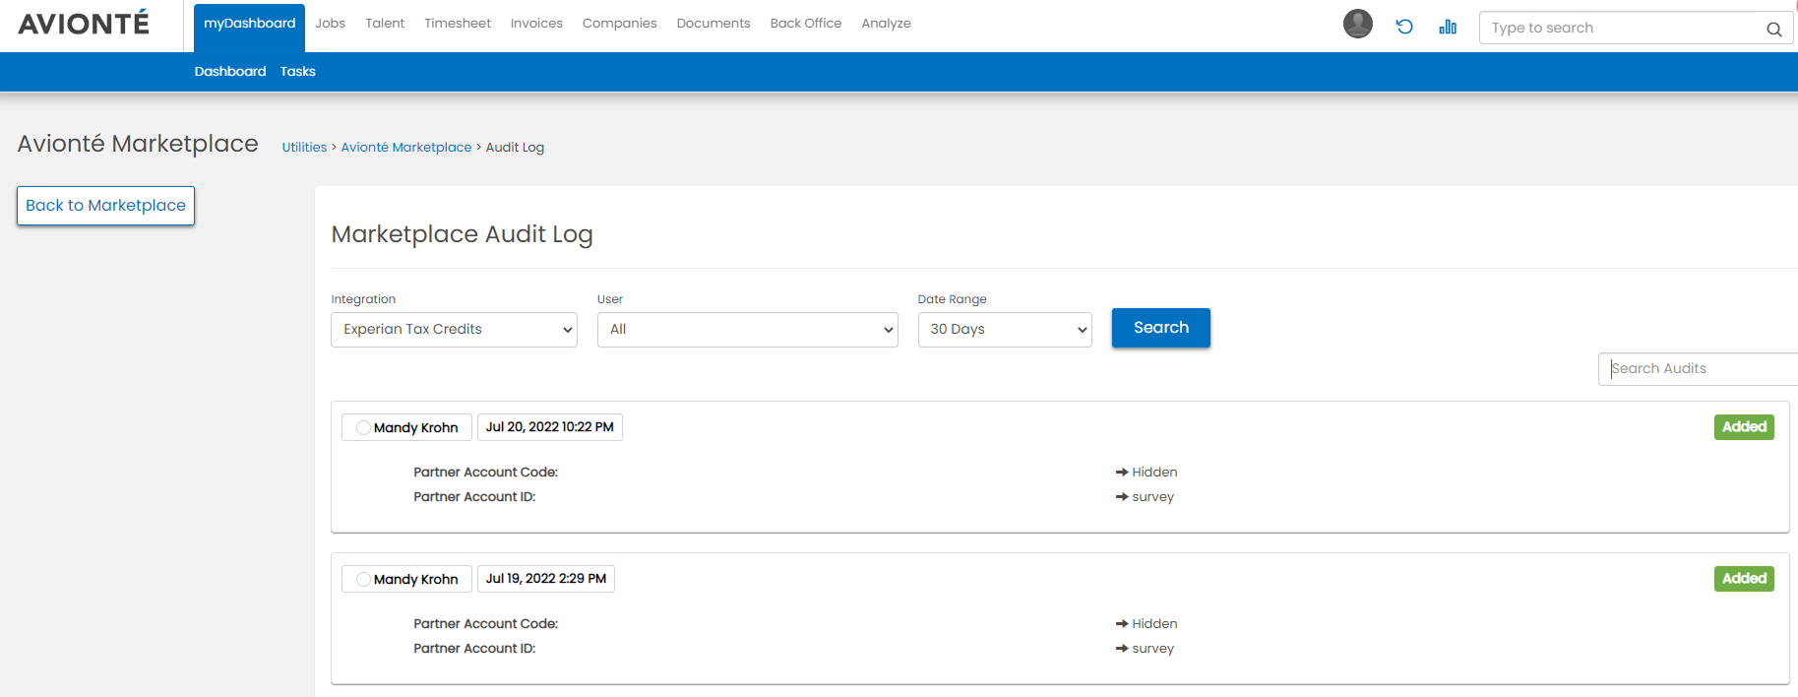
Task: Open the Jobs menu
Action: pyautogui.click(x=330, y=24)
